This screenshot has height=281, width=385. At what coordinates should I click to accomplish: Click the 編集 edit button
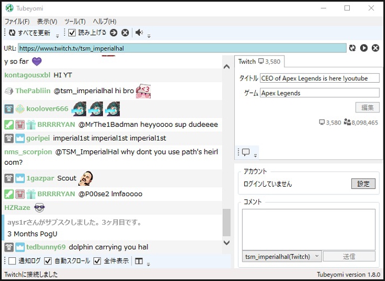(x=367, y=108)
